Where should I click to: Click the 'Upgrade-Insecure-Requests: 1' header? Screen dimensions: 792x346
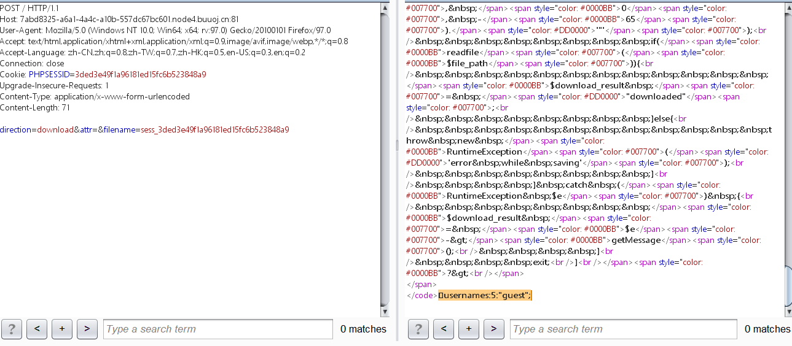pyautogui.click(x=55, y=85)
